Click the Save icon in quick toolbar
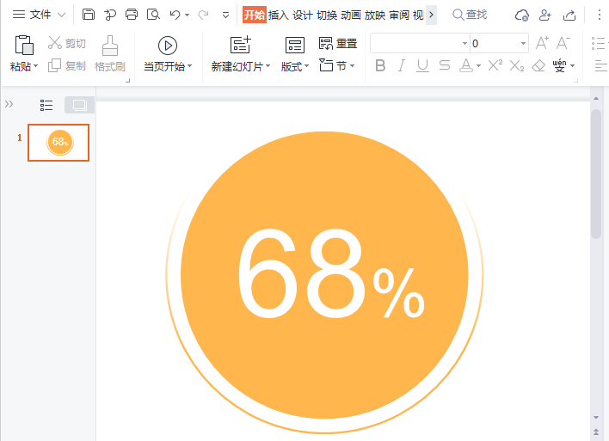 (x=89, y=15)
